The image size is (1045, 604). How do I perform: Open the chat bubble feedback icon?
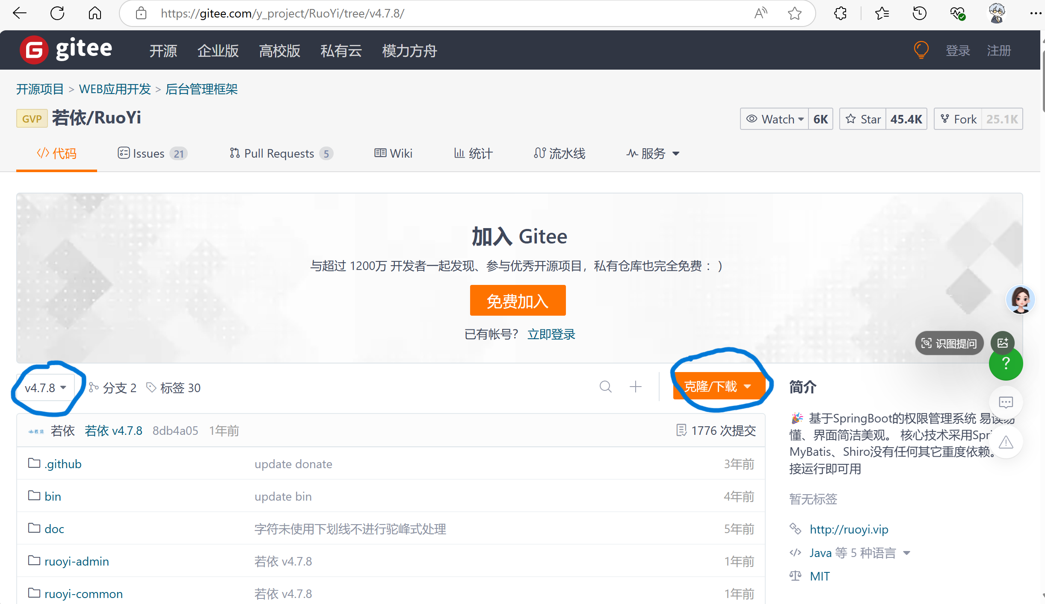1006,402
